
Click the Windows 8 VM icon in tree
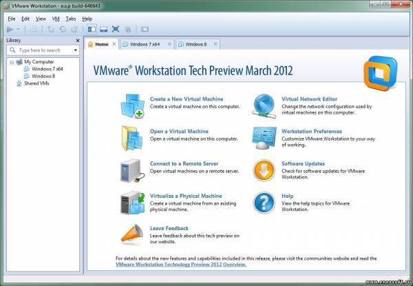[x=27, y=76]
